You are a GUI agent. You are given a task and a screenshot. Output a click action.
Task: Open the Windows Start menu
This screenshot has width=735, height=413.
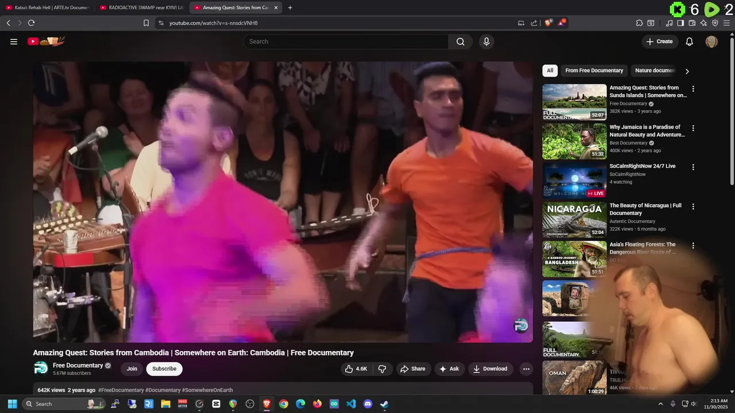point(12,404)
